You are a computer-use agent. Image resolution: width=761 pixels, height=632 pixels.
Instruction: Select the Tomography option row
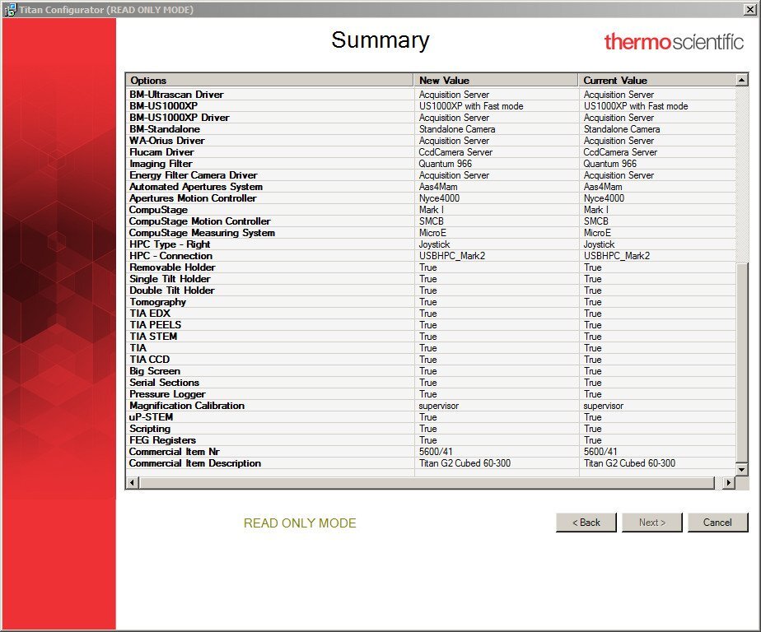158,302
